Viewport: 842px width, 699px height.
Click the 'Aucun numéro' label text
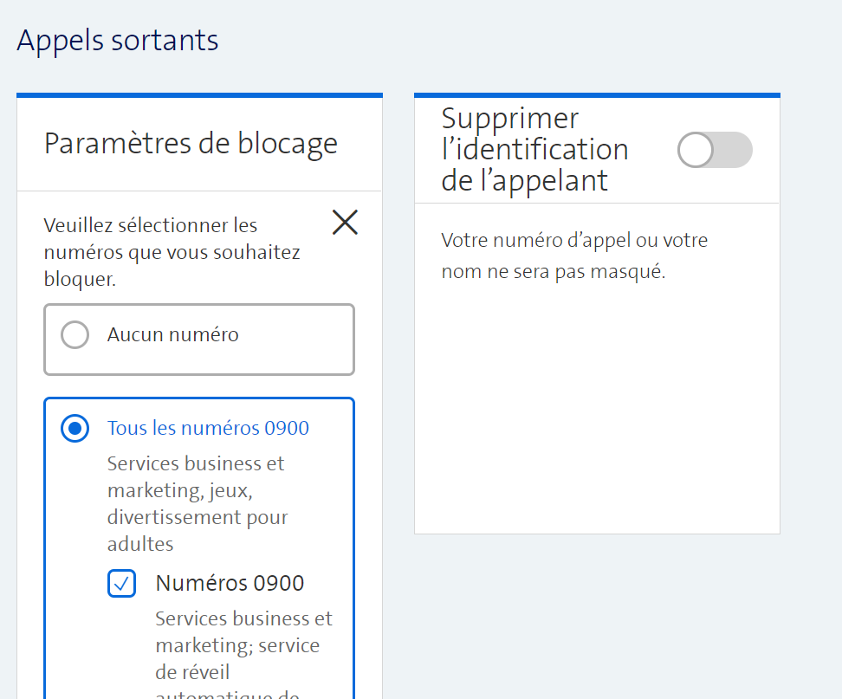[172, 334]
